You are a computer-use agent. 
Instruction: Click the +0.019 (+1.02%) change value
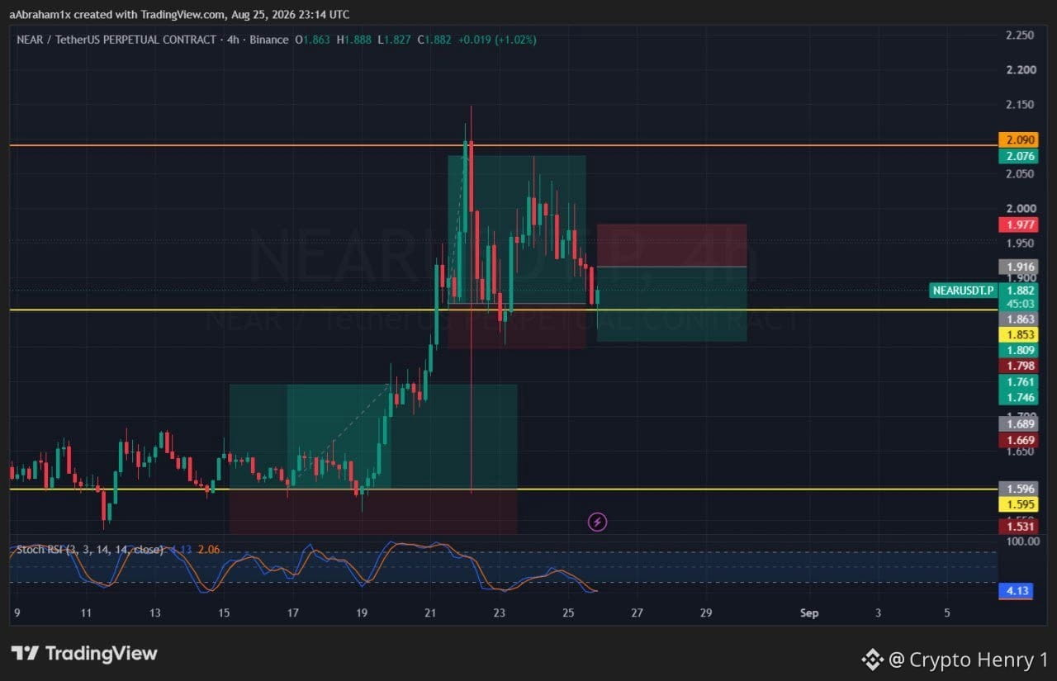(x=497, y=40)
